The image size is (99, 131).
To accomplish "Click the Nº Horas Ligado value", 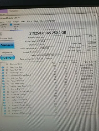I will 89,50.
